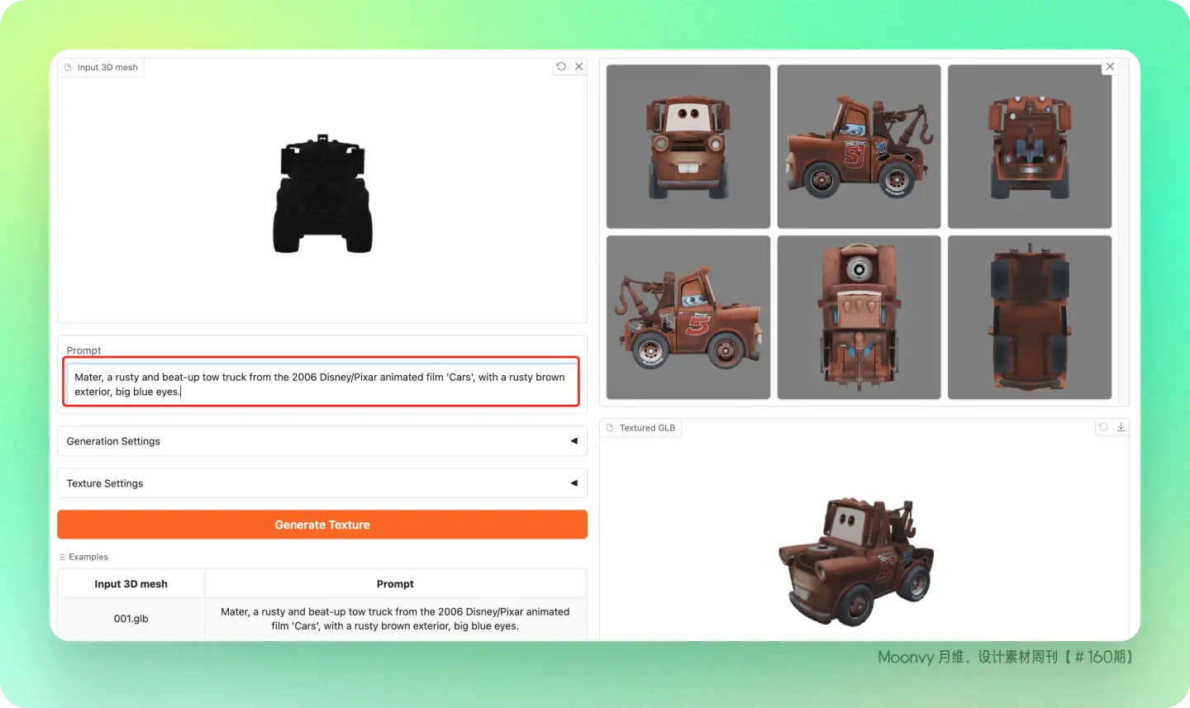Click the Examples list icon
The image size is (1190, 708).
pos(62,557)
